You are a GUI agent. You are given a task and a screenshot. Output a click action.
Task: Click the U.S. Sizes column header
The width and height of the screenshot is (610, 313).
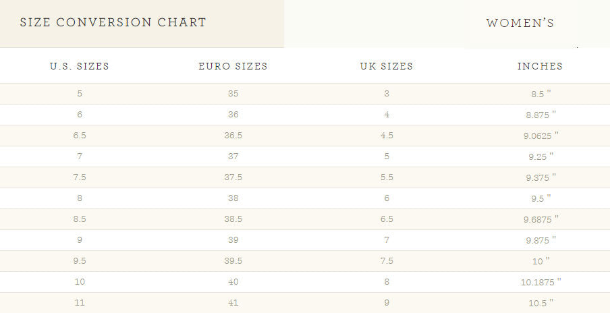[80, 66]
